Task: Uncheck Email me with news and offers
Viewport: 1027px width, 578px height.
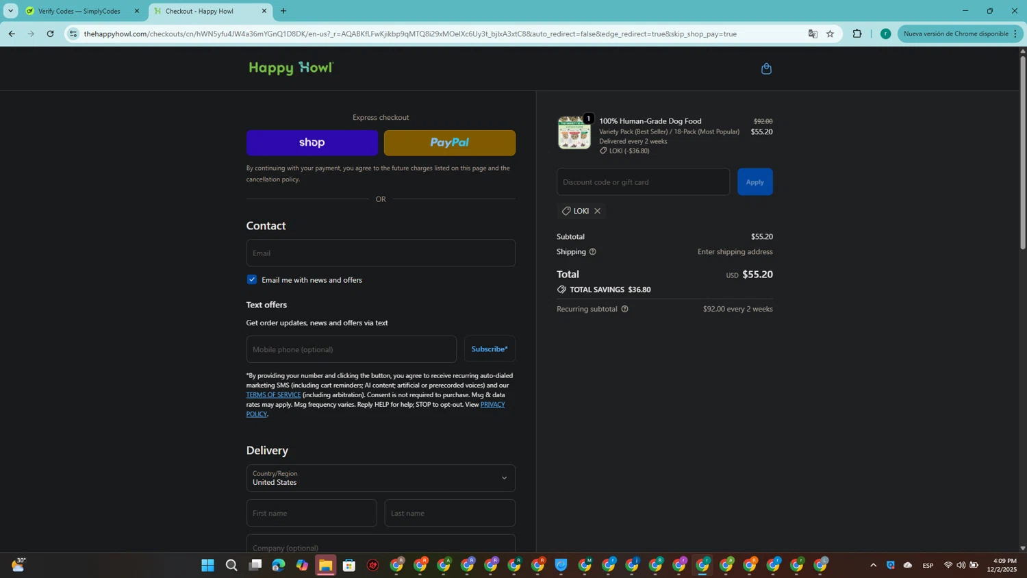Action: tap(252, 279)
